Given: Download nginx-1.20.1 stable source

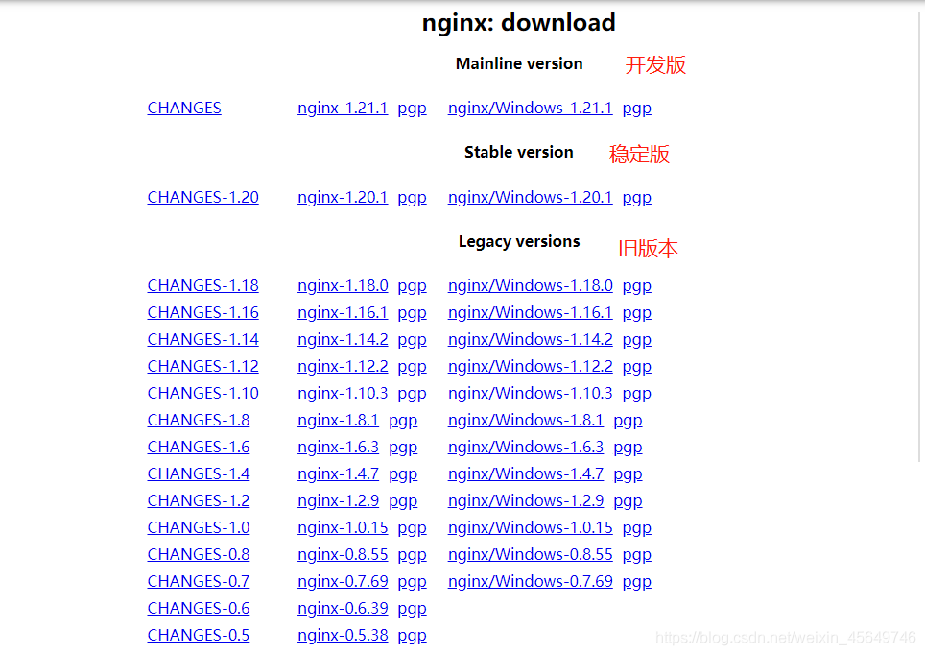Looking at the screenshot, I should (x=343, y=197).
